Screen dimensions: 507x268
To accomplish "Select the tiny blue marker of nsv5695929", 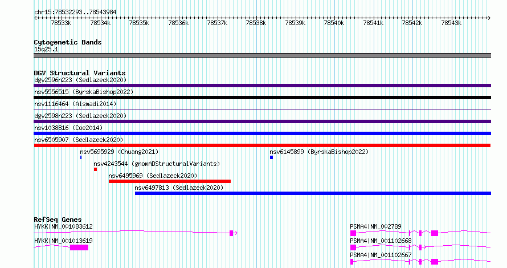I will tap(81, 157).
